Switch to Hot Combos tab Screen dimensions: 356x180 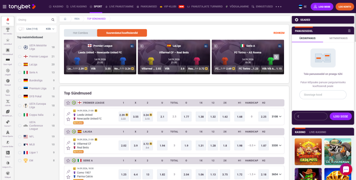[x=80, y=33]
